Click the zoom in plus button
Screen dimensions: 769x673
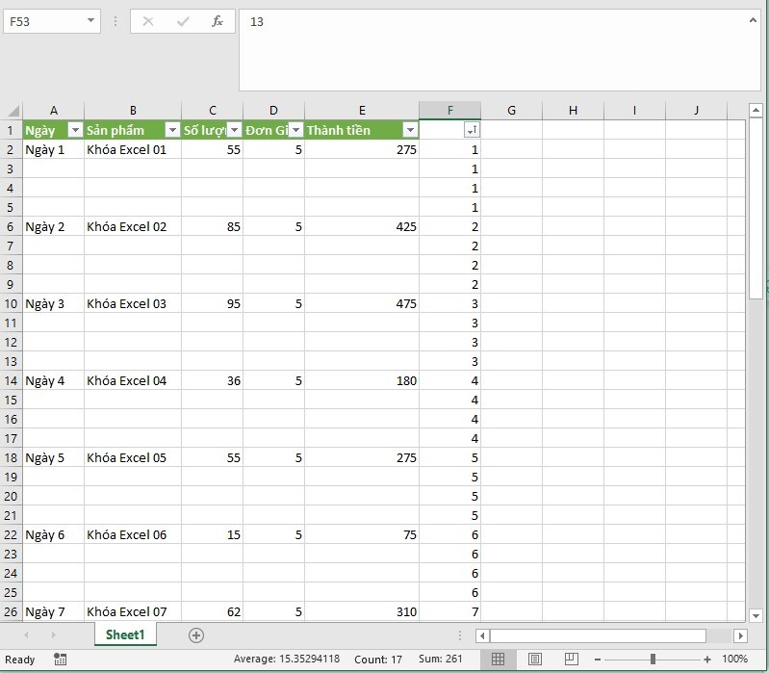coord(706,660)
